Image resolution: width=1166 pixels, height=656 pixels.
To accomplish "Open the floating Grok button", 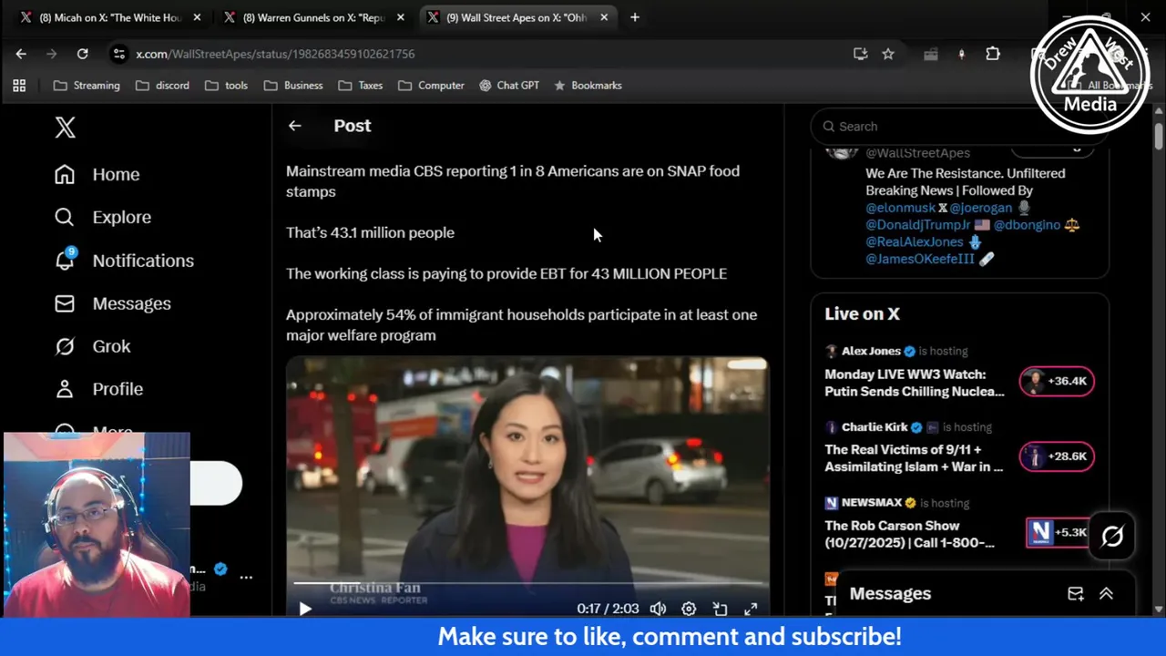I will (x=1112, y=537).
